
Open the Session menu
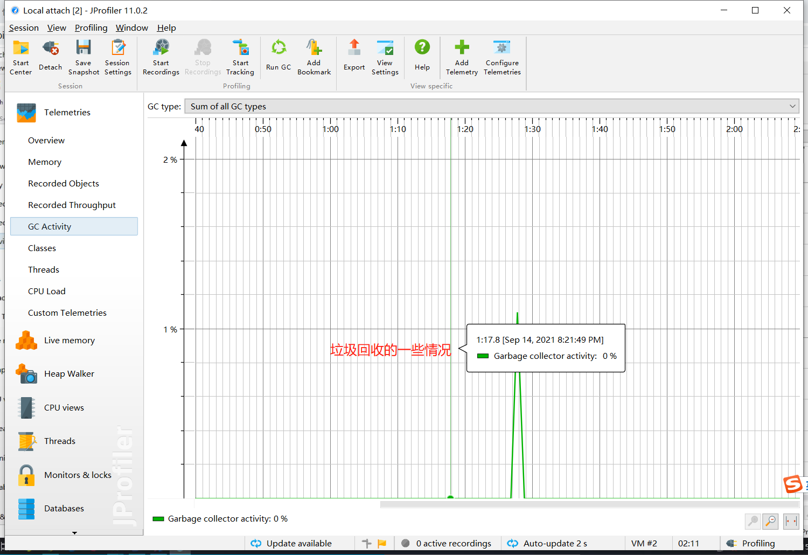coord(24,27)
